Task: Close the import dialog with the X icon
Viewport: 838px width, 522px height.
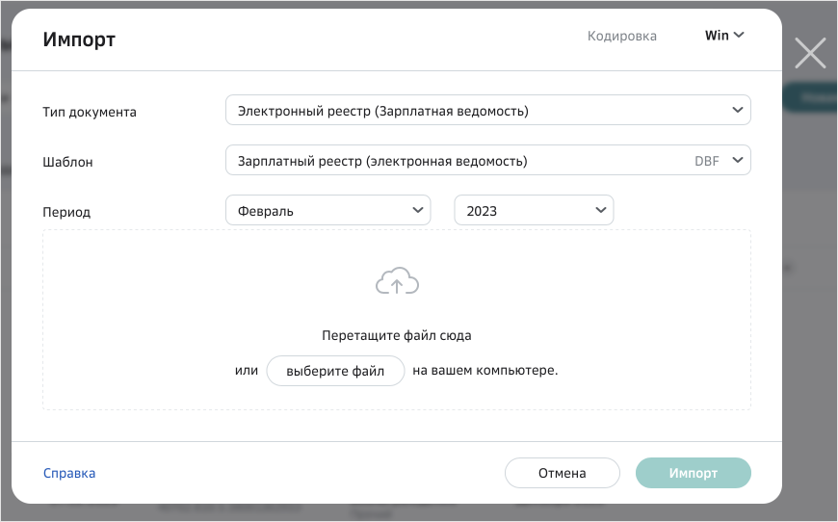Action: (810, 53)
